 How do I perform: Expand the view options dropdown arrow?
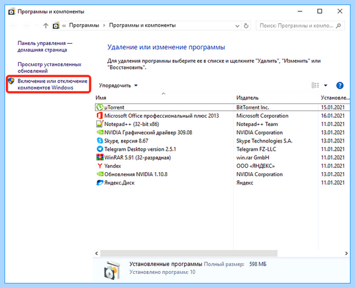click(325, 86)
